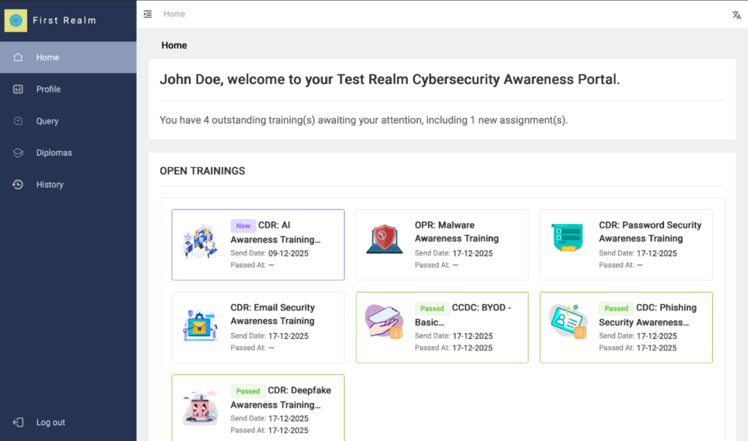
Task: Click the Query icon in sidebar
Action: [x=18, y=121]
